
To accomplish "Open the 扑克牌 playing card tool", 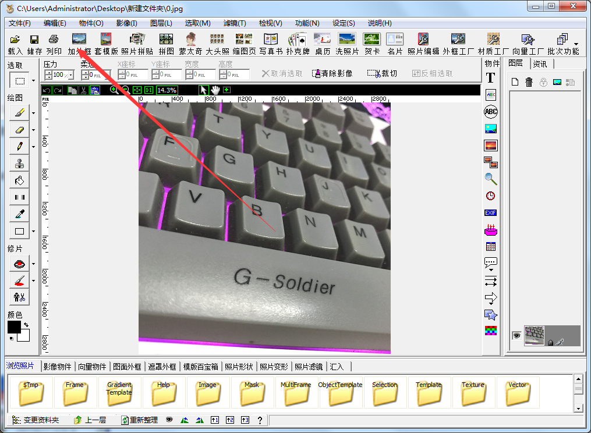I will tap(298, 44).
